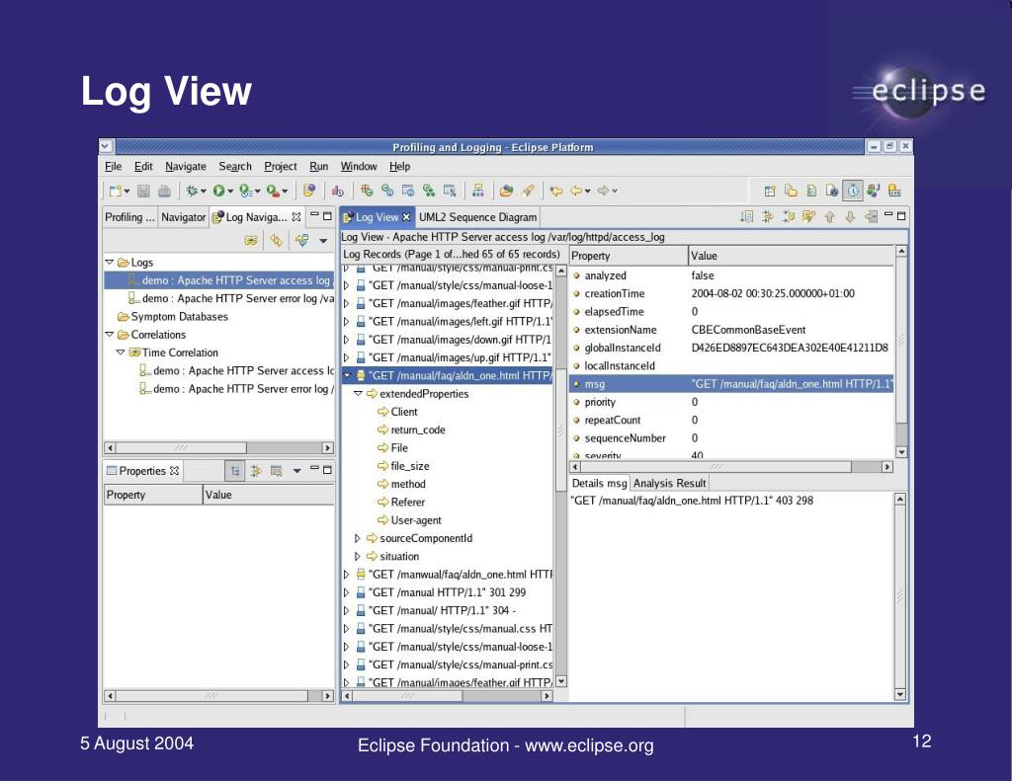Switch to the Profiling tab
This screenshot has width=1012, height=781.
point(129,217)
